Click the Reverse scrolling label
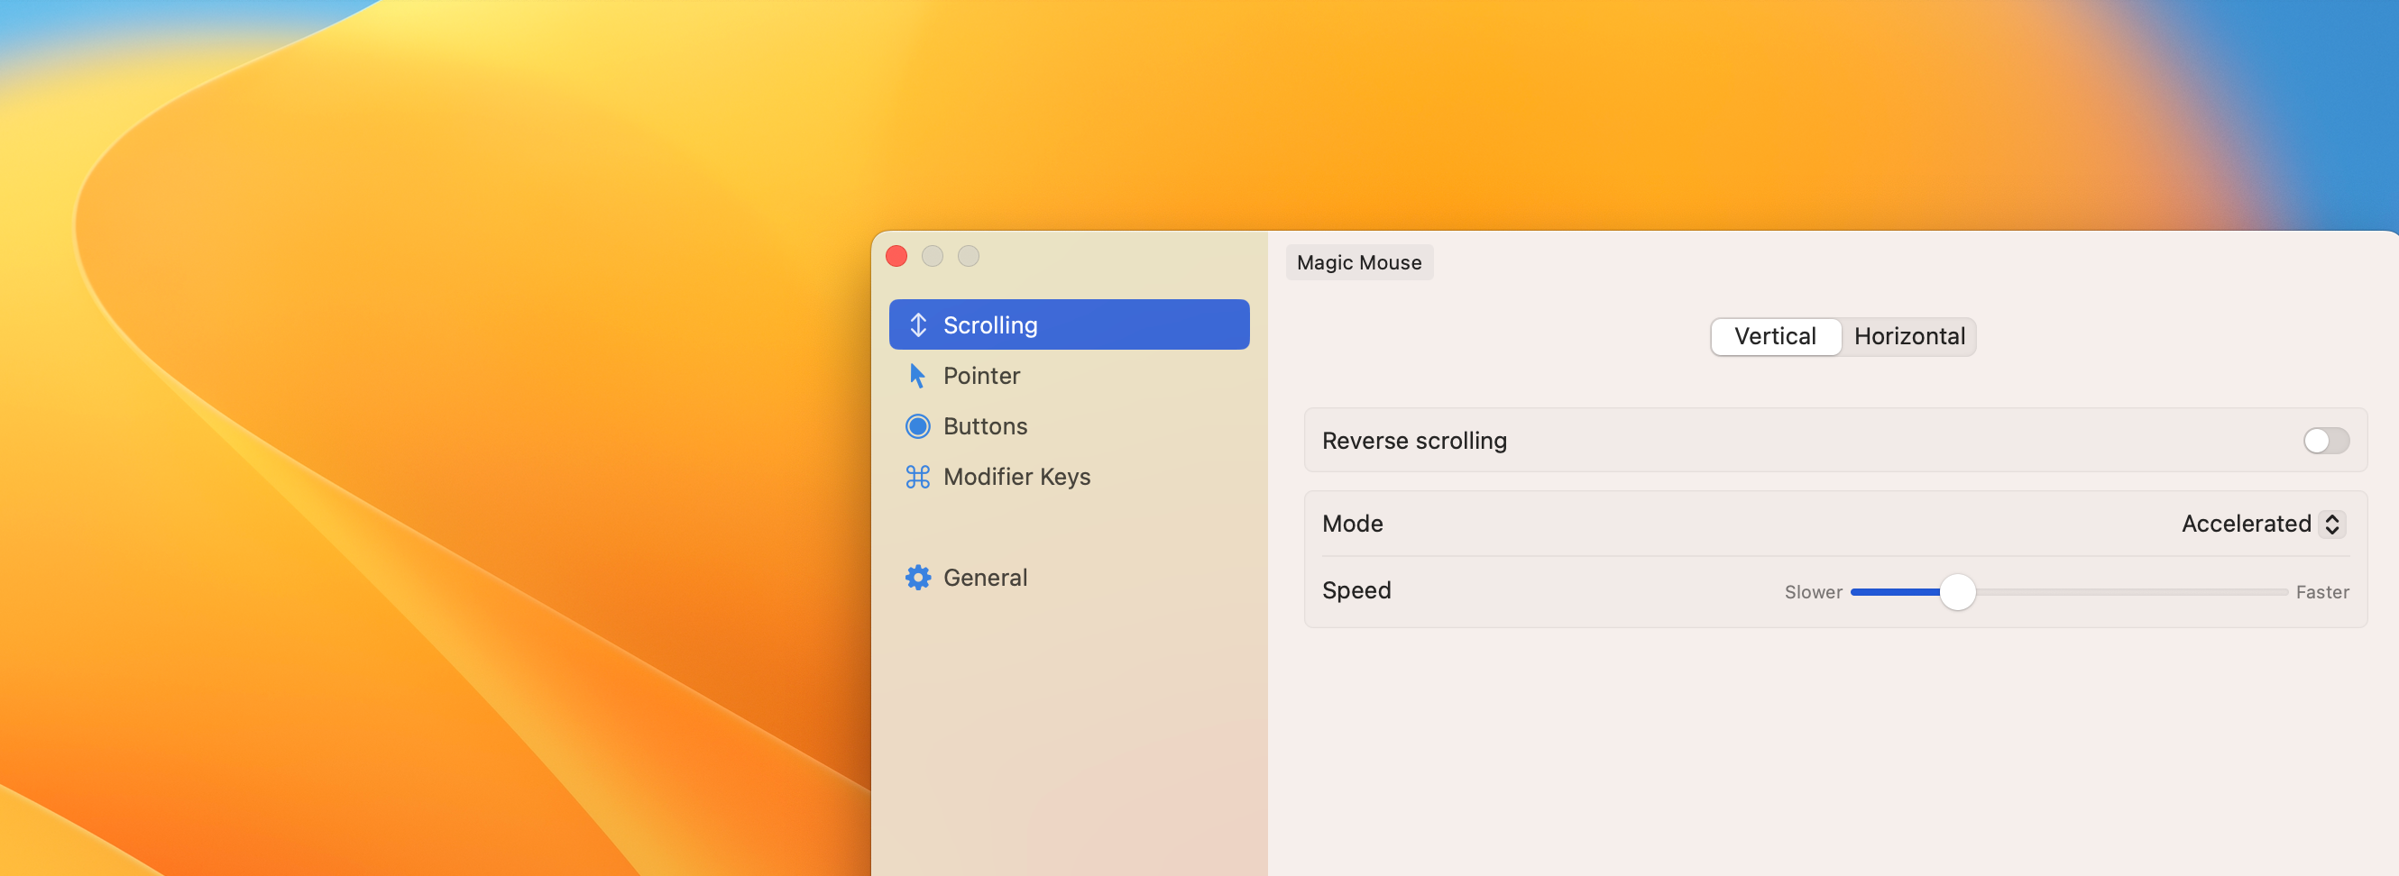The width and height of the screenshot is (2399, 876). pos(1414,441)
